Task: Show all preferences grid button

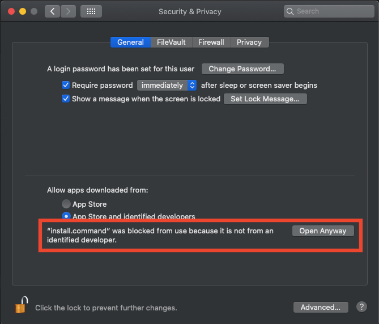Action: (91, 11)
